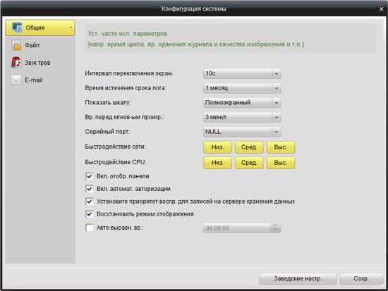
Task: Click the 00:00:00 time field
Action: [x=236, y=228]
